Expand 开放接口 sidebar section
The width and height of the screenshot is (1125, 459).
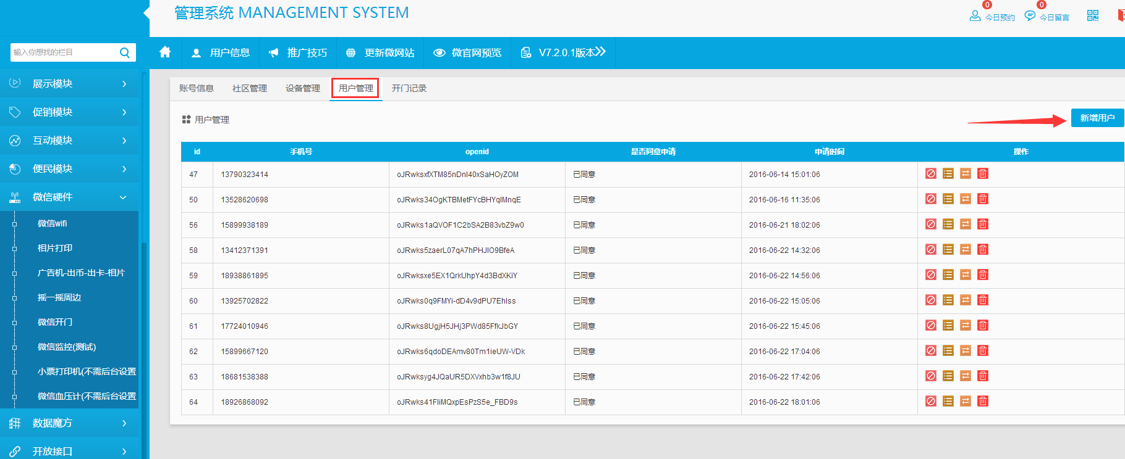coord(69,451)
